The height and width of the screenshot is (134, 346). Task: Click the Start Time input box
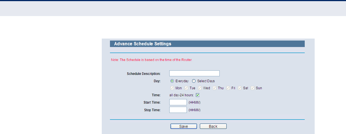[178, 102]
